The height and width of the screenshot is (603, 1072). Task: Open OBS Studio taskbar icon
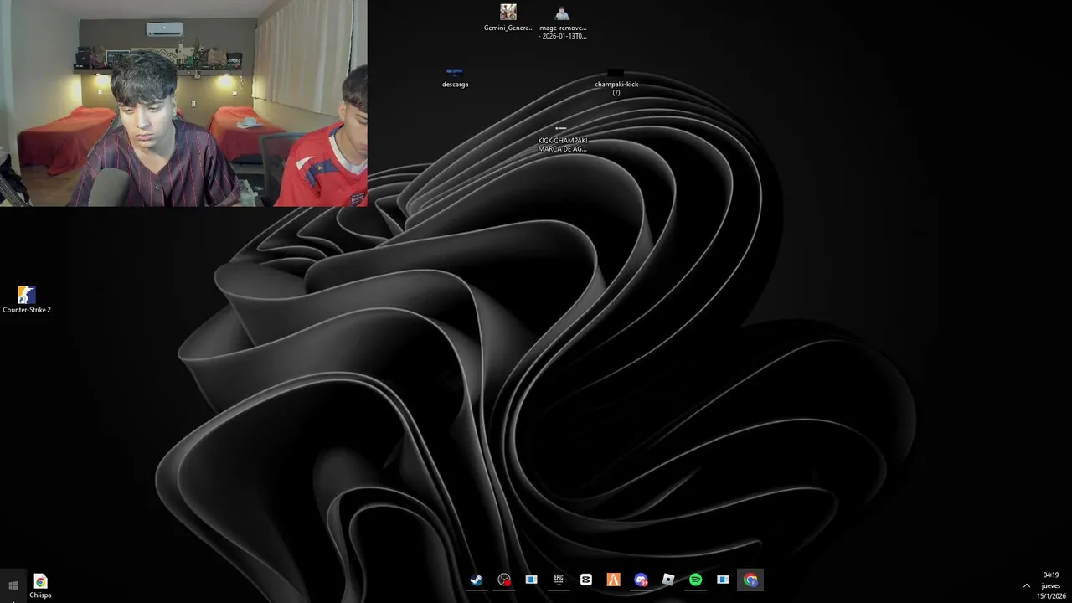point(504,580)
